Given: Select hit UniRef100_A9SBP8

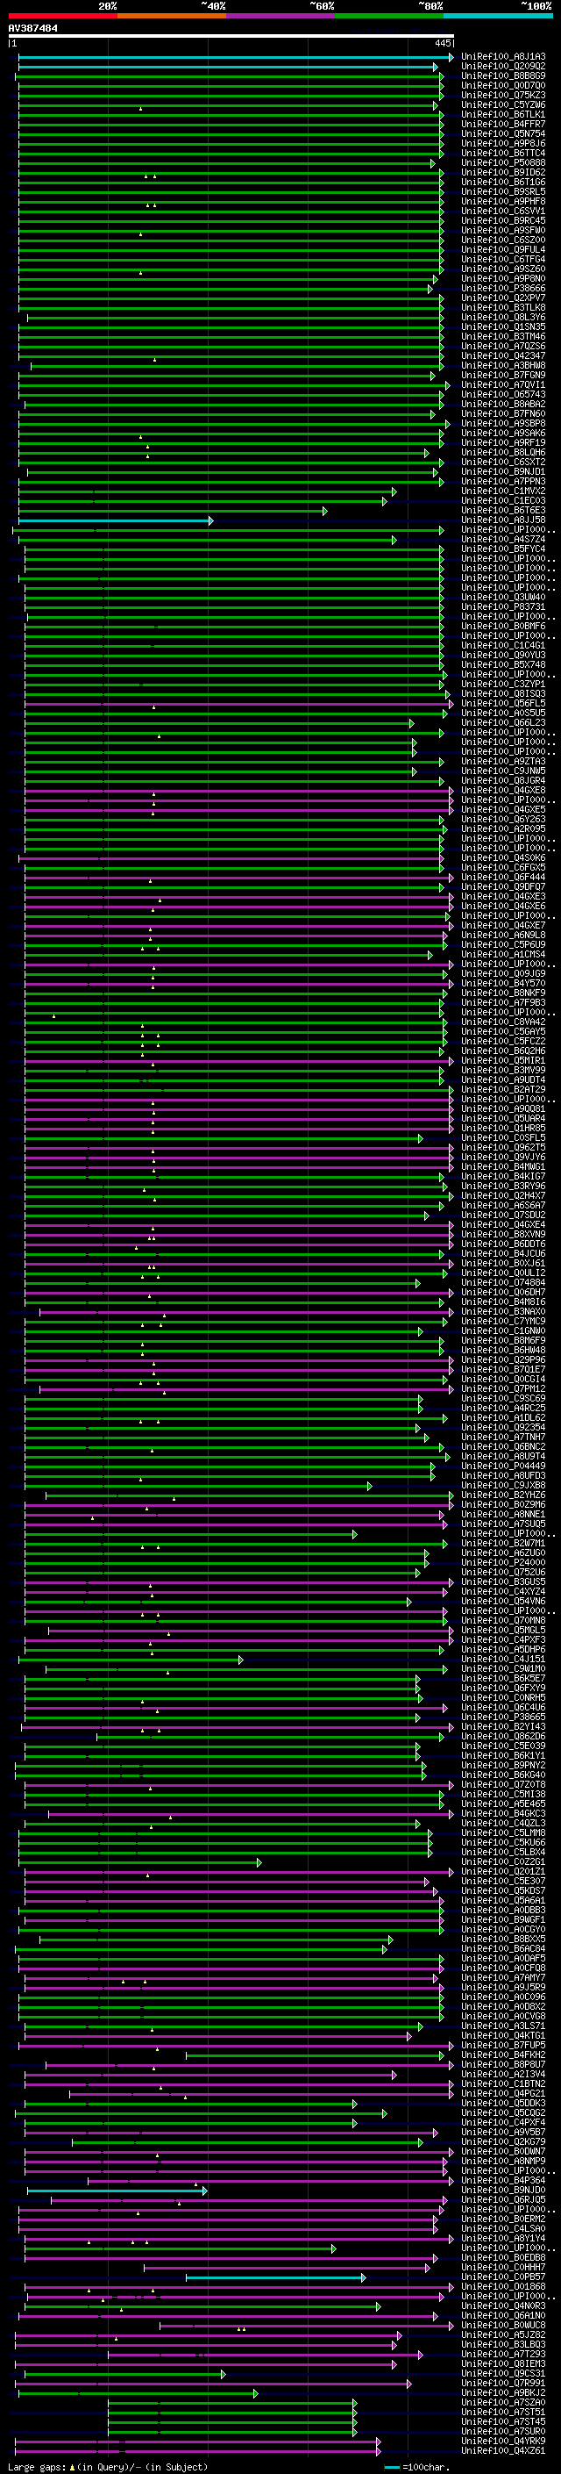Looking at the screenshot, I should coord(503,424).
